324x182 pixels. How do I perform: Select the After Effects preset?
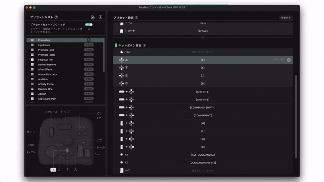click(x=45, y=69)
